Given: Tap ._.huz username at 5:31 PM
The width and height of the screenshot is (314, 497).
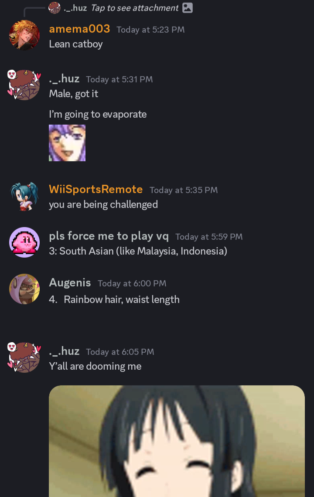Looking at the screenshot, I should pos(64,78).
